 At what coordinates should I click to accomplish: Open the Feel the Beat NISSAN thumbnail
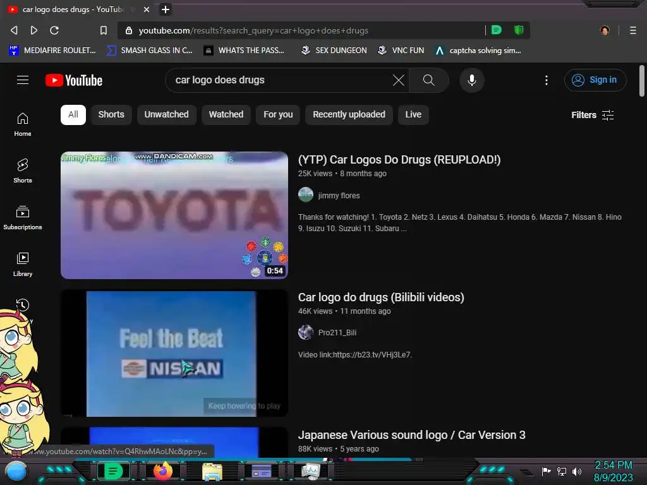(x=174, y=353)
